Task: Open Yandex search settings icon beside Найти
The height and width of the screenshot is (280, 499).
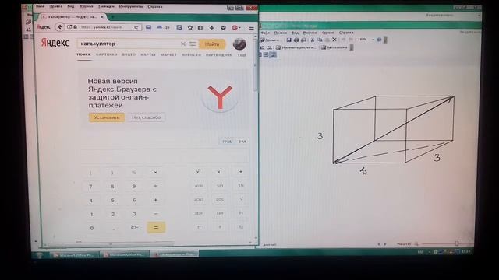Action: 193,44
